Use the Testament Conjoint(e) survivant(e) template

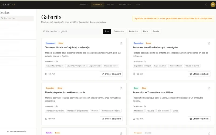[111, 74]
